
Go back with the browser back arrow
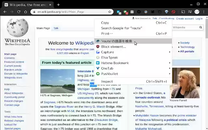point(5,12)
